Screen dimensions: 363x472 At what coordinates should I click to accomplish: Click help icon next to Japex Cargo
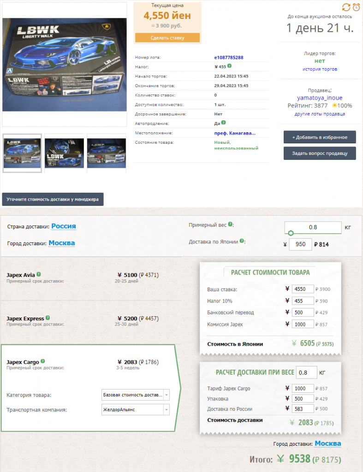coord(43,362)
